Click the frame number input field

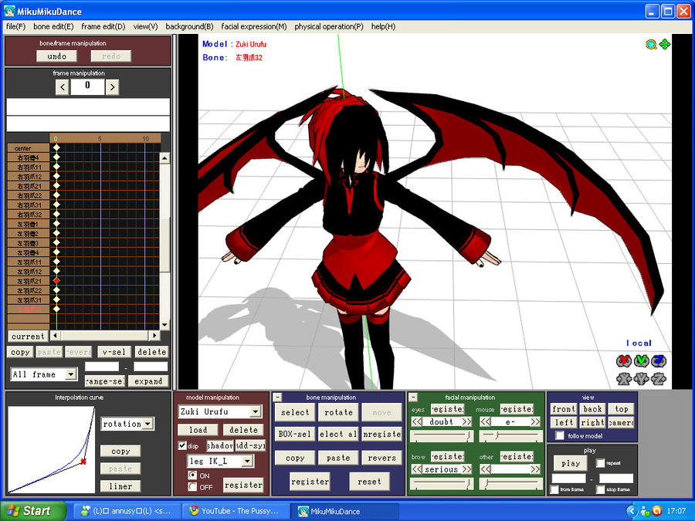click(x=87, y=86)
